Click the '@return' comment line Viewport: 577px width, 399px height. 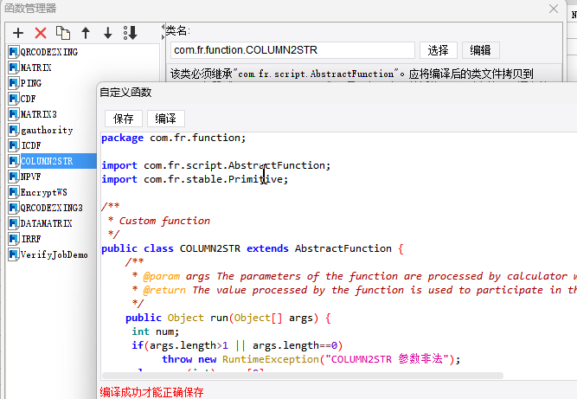pyautogui.click(x=355, y=290)
